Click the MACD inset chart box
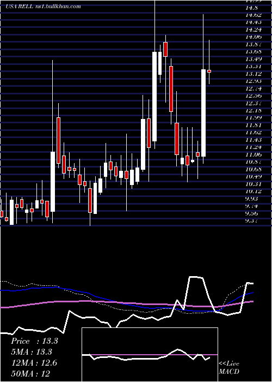The width and height of the screenshot is (272, 382). coord(150,355)
